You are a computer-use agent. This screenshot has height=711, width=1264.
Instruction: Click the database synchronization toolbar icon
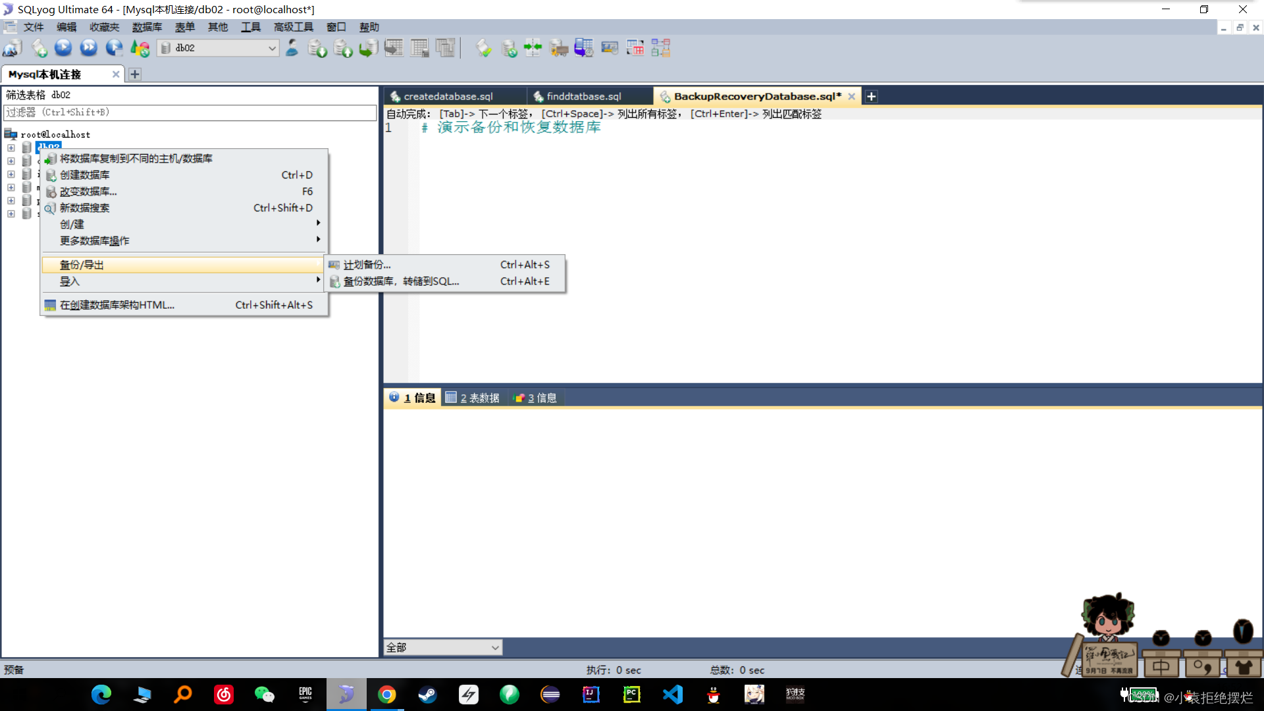click(x=509, y=48)
